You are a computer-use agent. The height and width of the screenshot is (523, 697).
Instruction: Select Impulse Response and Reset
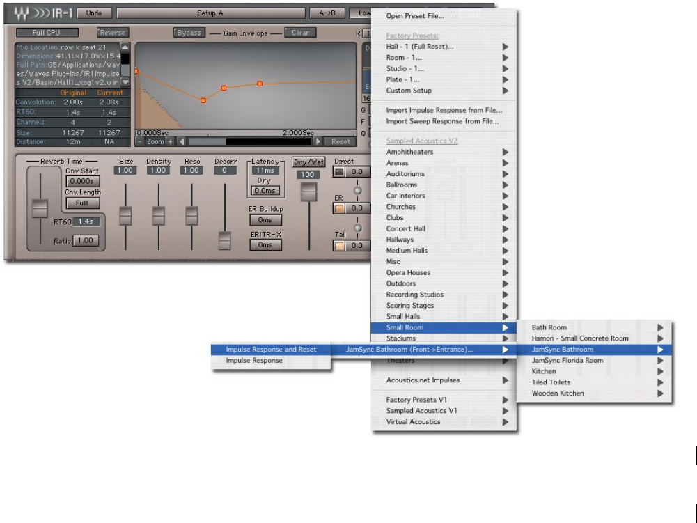coord(271,350)
